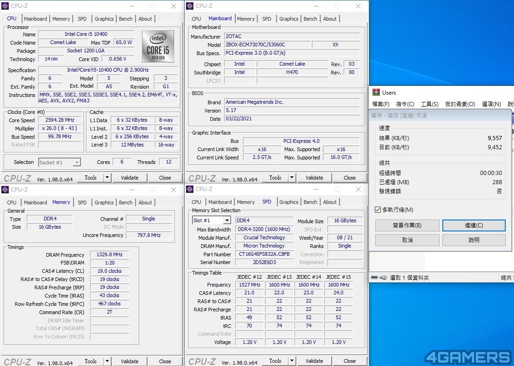The image size is (514, 366).
Task: Click the 繼續(C) continue button
Action: click(x=474, y=225)
